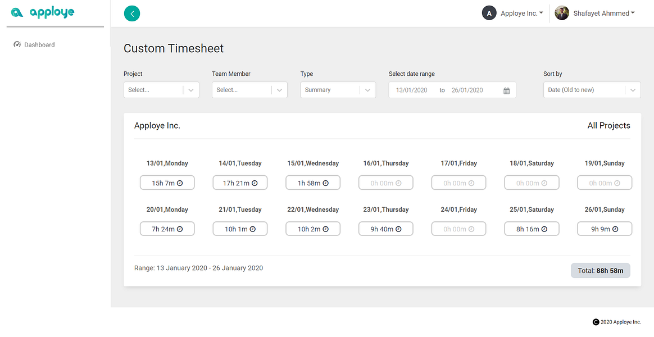Open the Type dropdown showing Summary
The height and width of the screenshot is (337, 654).
(338, 90)
